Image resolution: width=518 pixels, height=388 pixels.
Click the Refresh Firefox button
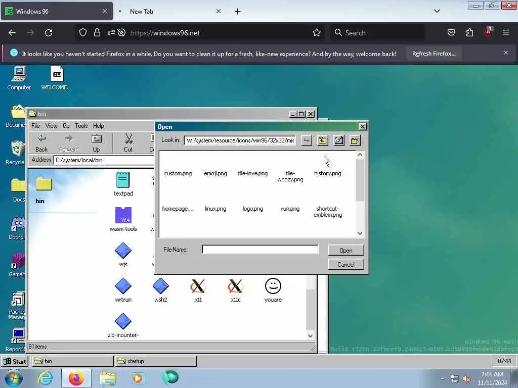click(434, 54)
